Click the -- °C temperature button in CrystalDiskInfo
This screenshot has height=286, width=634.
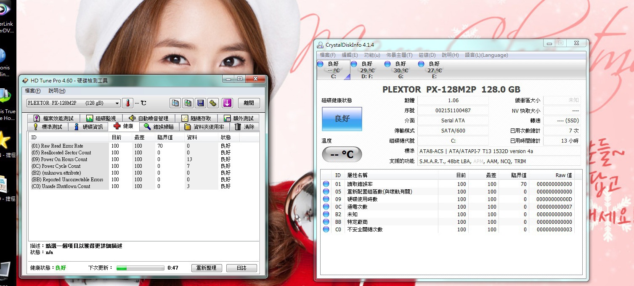[x=342, y=154]
